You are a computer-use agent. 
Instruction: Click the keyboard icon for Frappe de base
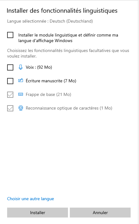tap(21, 94)
